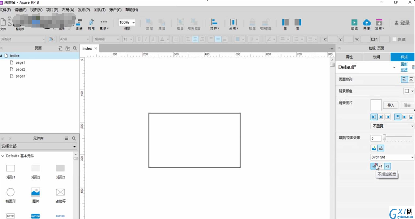Open the 发布 publish dropdown
The image size is (415, 219).
[379, 24]
